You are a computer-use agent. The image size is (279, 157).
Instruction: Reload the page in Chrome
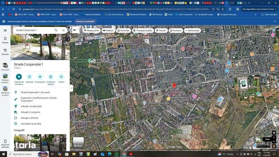[x=14, y=9]
